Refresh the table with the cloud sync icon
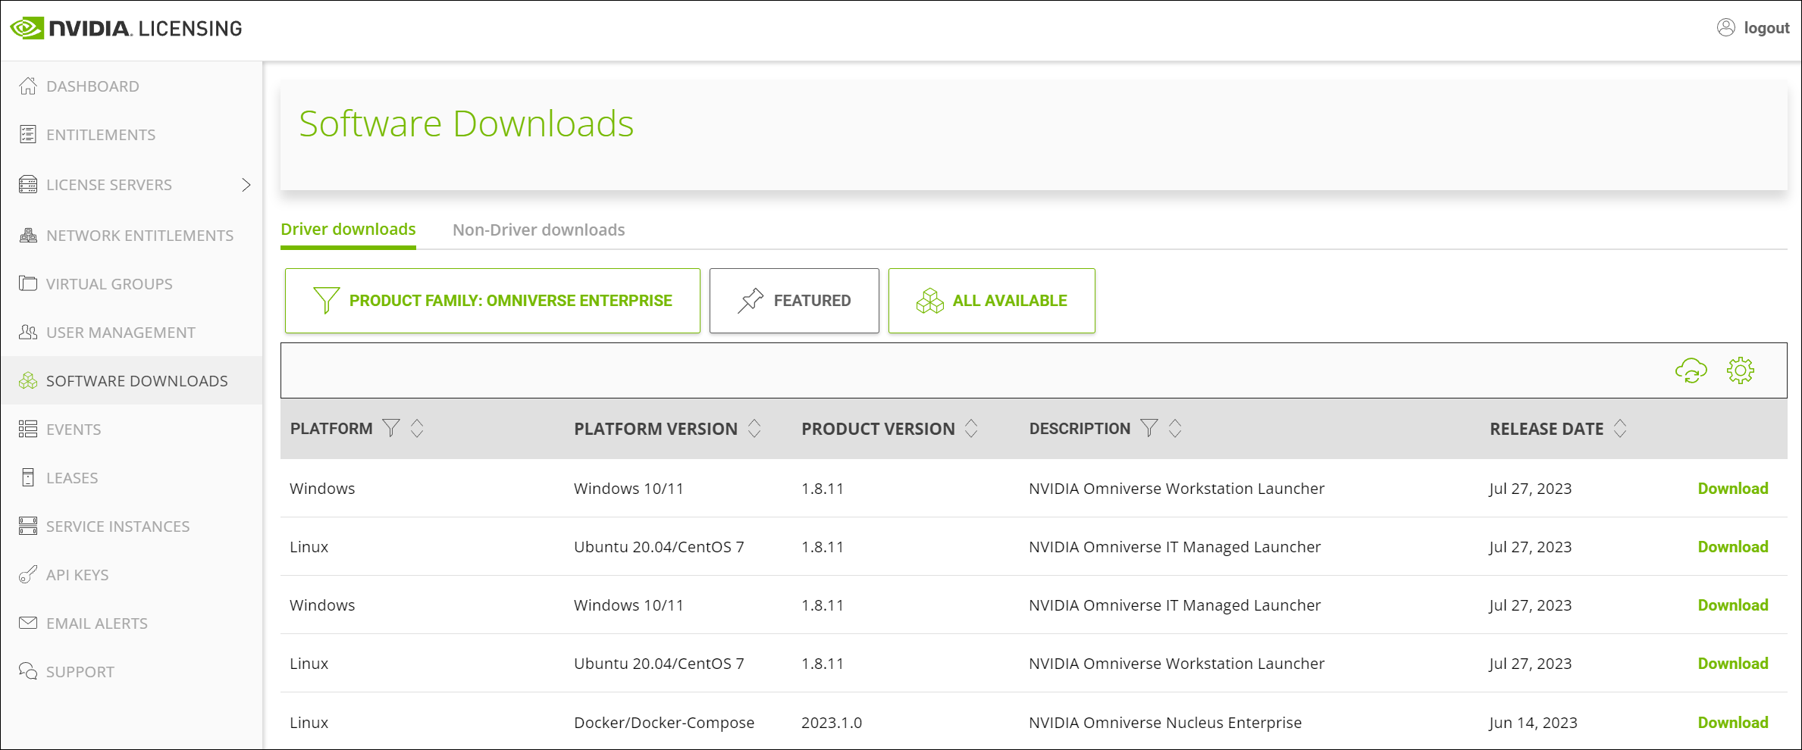The height and width of the screenshot is (750, 1802). tap(1691, 370)
